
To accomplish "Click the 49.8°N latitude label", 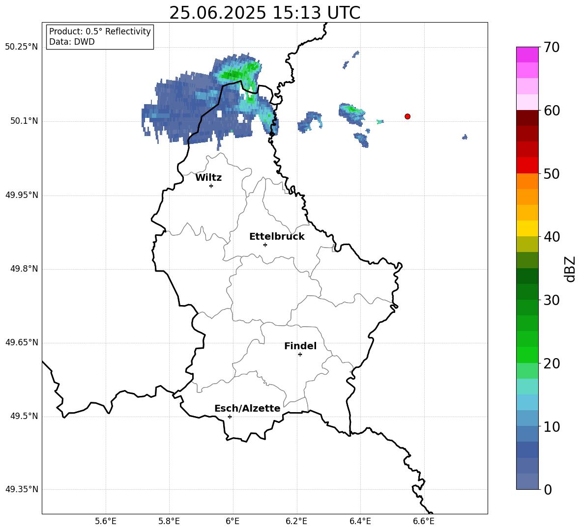I will pos(24,269).
